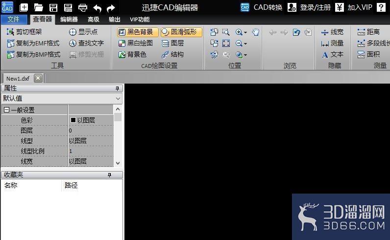Click the zoom in magnifier icon
The image size is (390, 240).
click(239, 32)
